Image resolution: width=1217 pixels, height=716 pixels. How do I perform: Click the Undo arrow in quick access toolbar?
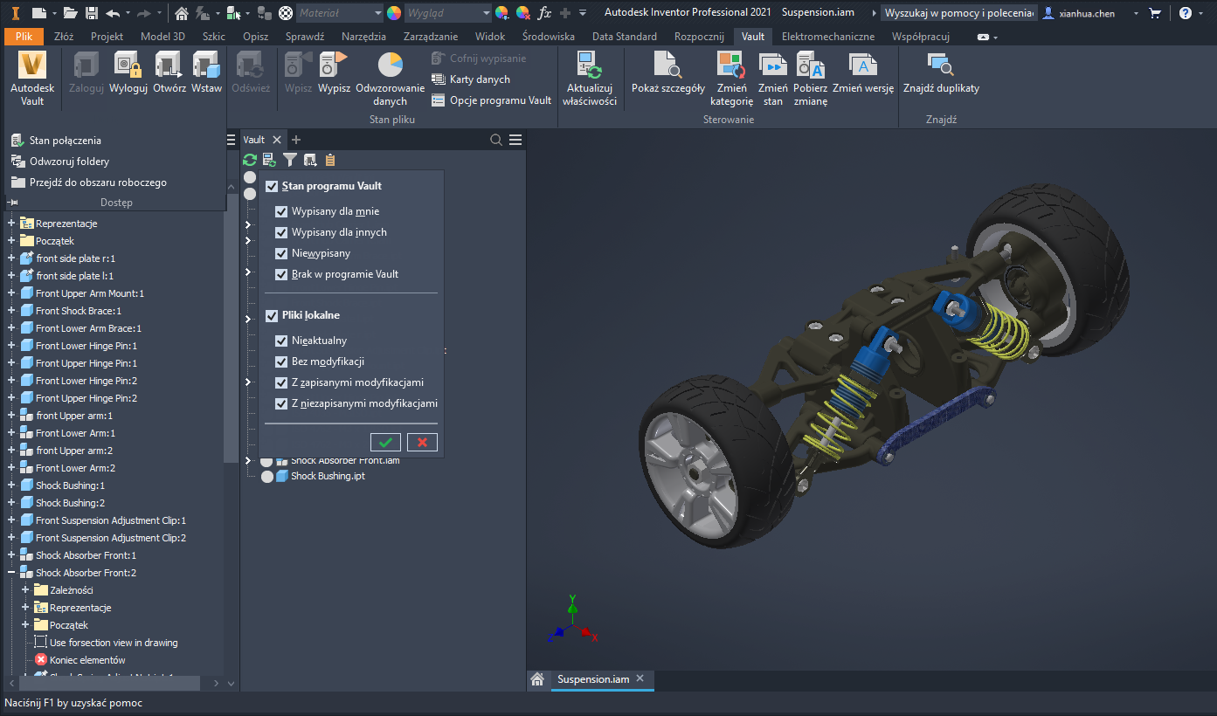click(x=113, y=13)
